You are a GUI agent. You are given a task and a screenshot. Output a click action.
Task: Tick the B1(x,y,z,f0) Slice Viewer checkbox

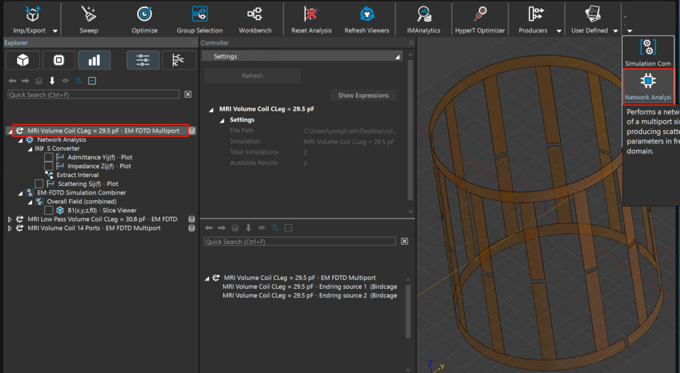pyautogui.click(x=49, y=210)
